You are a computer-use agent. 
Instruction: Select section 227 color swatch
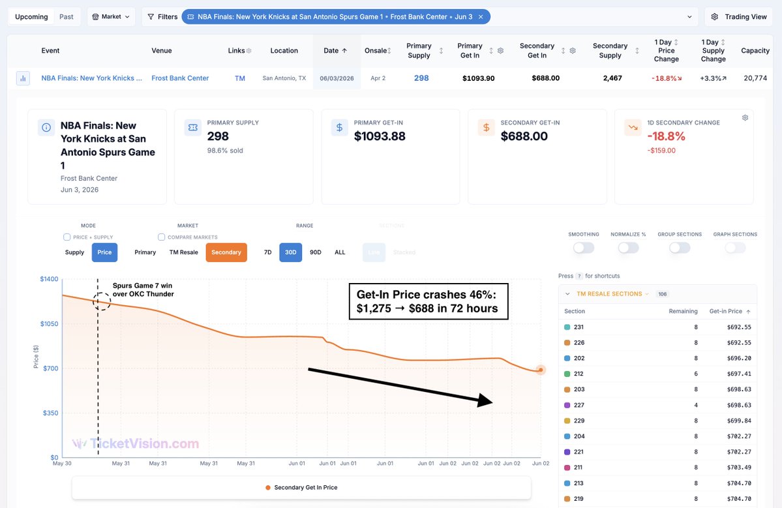(567, 406)
